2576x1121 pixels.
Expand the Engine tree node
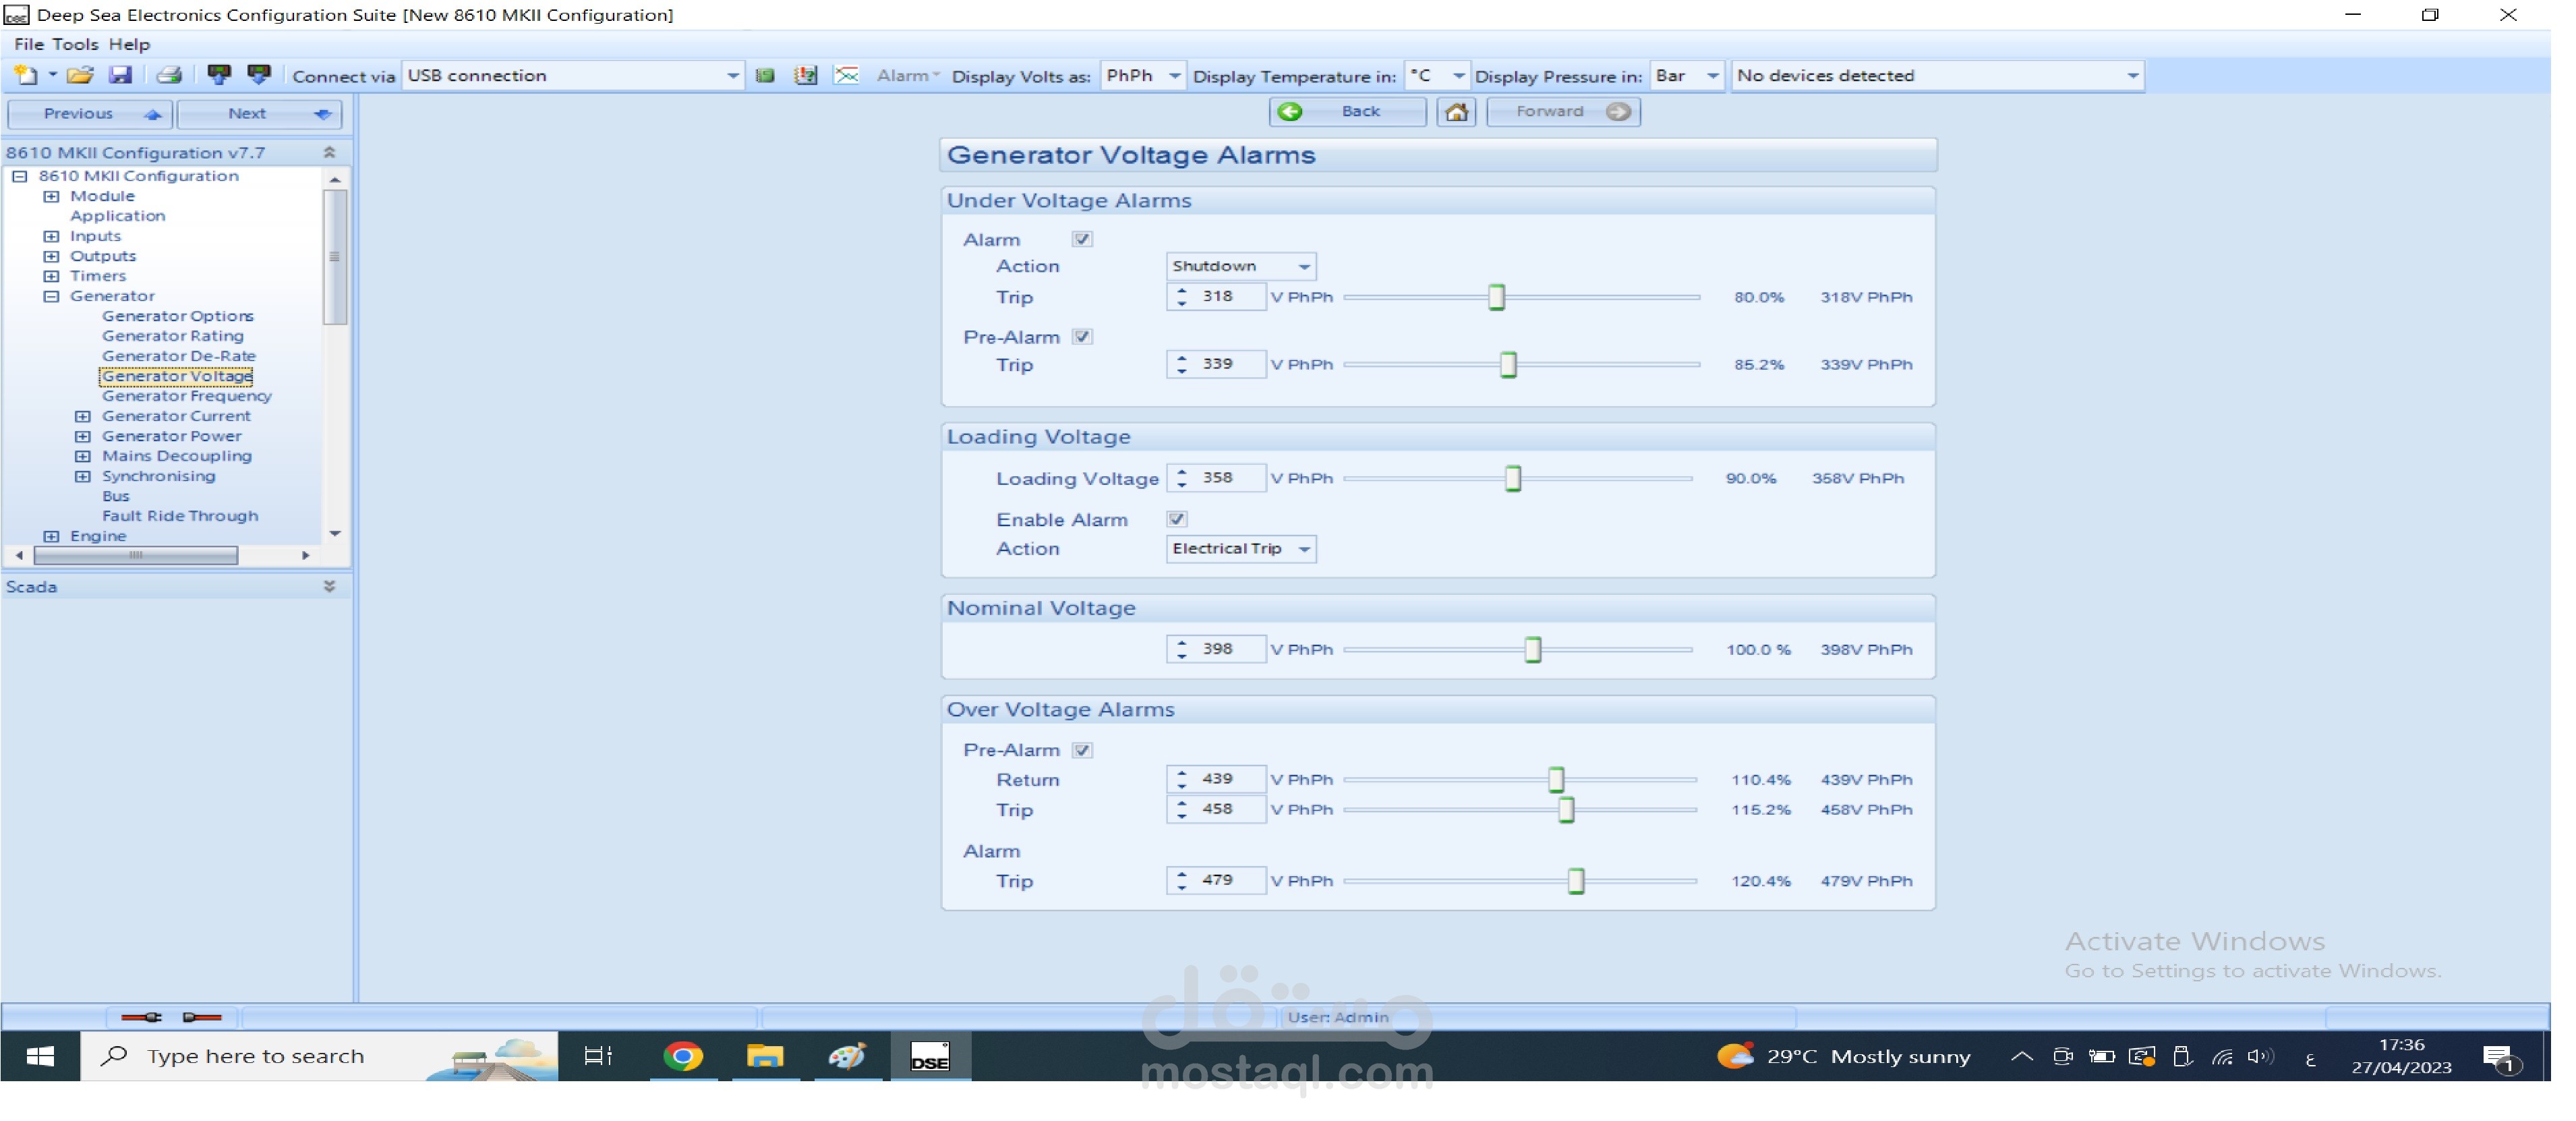[x=51, y=536]
